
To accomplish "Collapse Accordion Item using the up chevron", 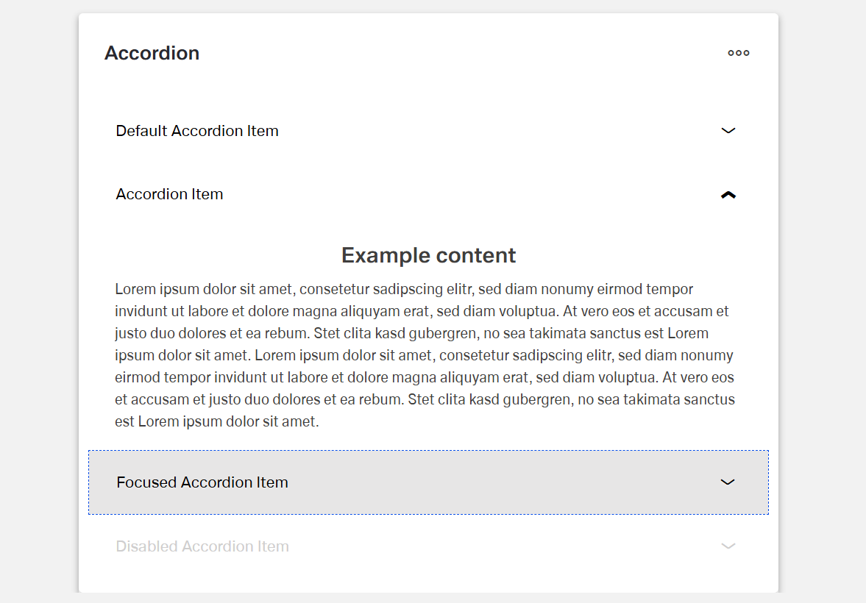I will (728, 195).
